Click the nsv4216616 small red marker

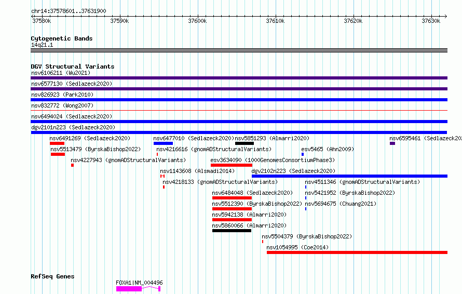click(157, 154)
